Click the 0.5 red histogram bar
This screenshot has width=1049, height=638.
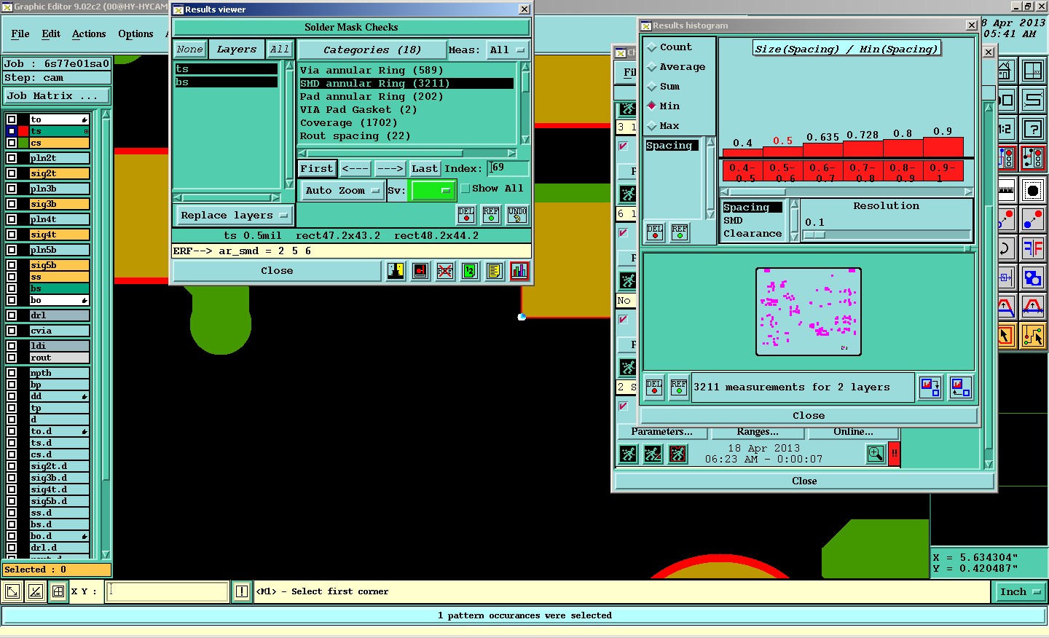coord(783,151)
